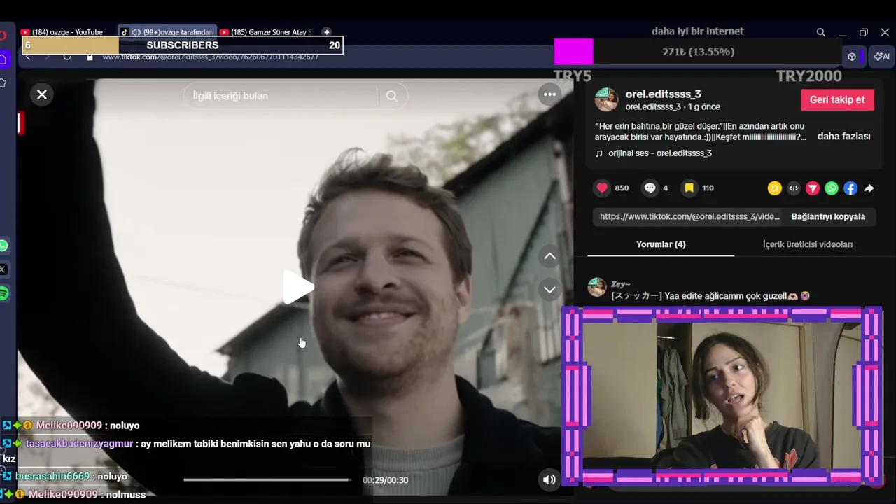The image size is (896, 504).
Task: Send to friends with red paper plane icon
Action: [812, 188]
